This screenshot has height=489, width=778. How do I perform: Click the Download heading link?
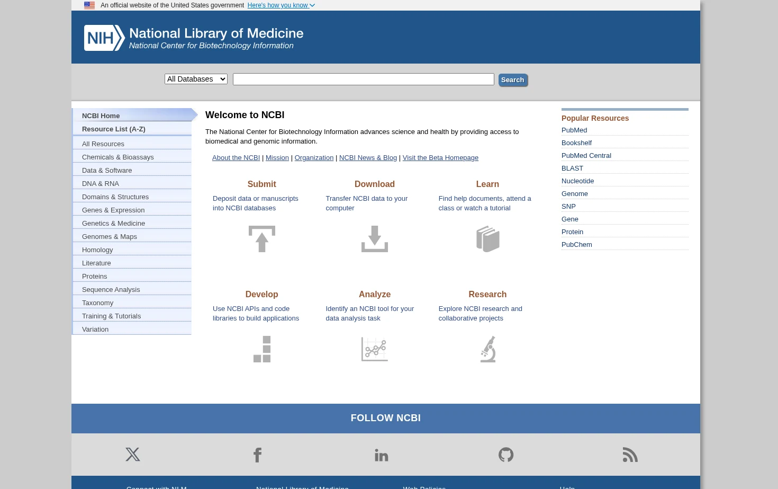click(375, 184)
